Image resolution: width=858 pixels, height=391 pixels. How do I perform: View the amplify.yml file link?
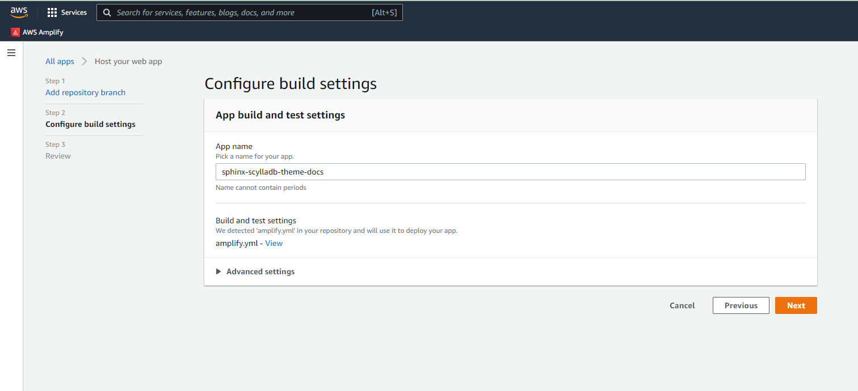tap(274, 243)
